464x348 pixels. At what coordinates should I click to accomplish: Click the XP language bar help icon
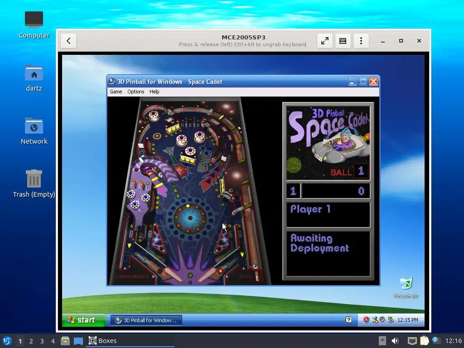348,320
